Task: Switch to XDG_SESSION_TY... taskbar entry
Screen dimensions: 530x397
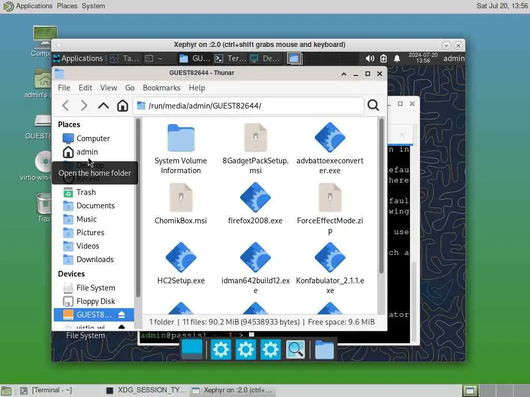Action: click(x=145, y=390)
